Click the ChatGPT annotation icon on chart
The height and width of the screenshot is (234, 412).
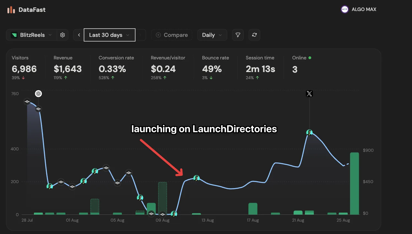(39, 94)
